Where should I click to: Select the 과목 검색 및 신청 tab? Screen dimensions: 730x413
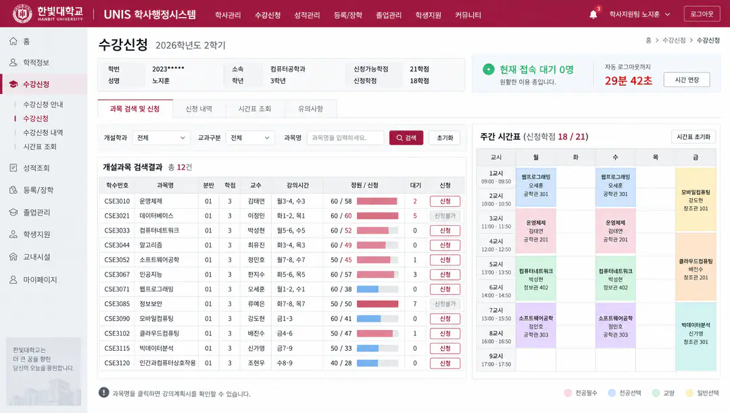(135, 108)
